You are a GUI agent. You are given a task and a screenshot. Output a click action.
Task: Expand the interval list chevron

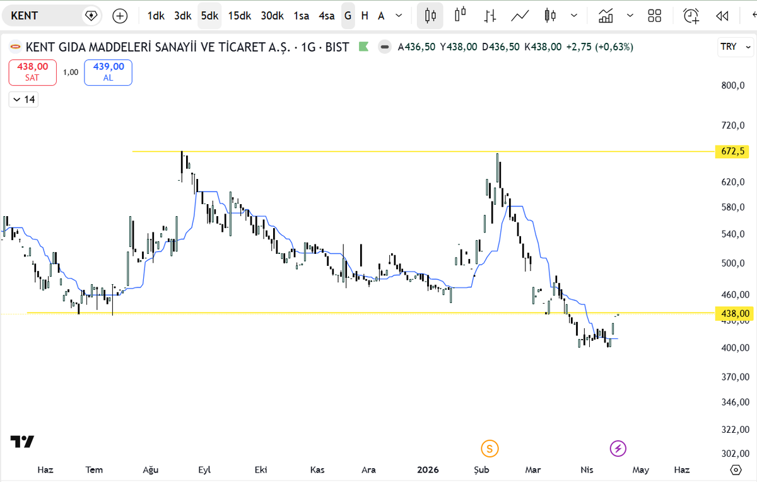click(400, 16)
